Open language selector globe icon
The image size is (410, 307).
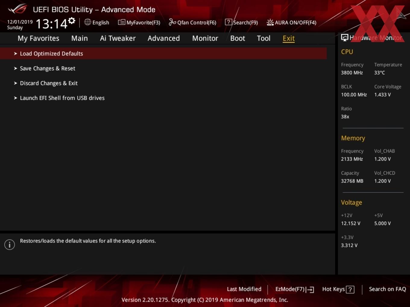(87, 22)
